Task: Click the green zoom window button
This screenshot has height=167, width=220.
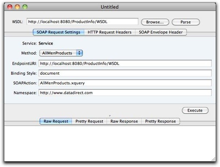Action: 25,7
